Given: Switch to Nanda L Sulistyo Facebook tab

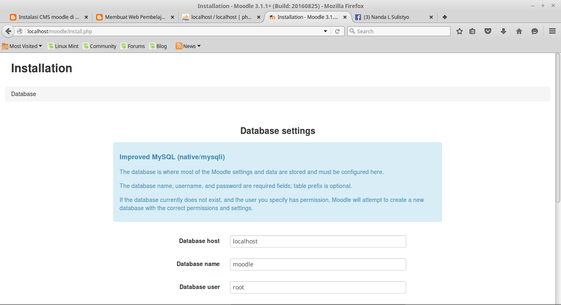Looking at the screenshot, I should pyautogui.click(x=394, y=17).
